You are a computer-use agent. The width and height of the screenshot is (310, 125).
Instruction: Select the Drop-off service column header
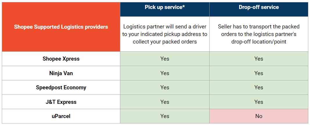pos(259,8)
